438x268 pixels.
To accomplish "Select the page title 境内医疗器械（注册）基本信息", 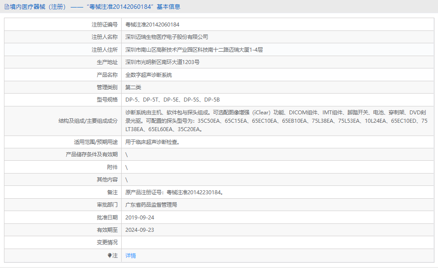I will (x=95, y=7).
